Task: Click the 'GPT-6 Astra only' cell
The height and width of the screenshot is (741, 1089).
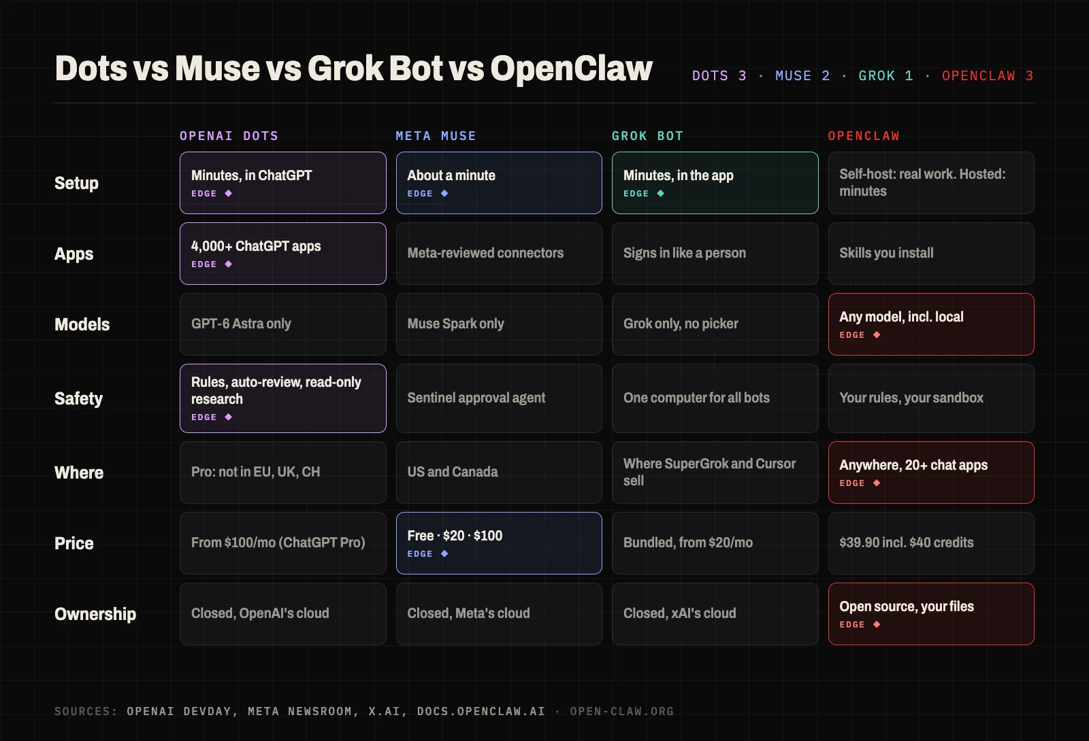Action: 282,324
